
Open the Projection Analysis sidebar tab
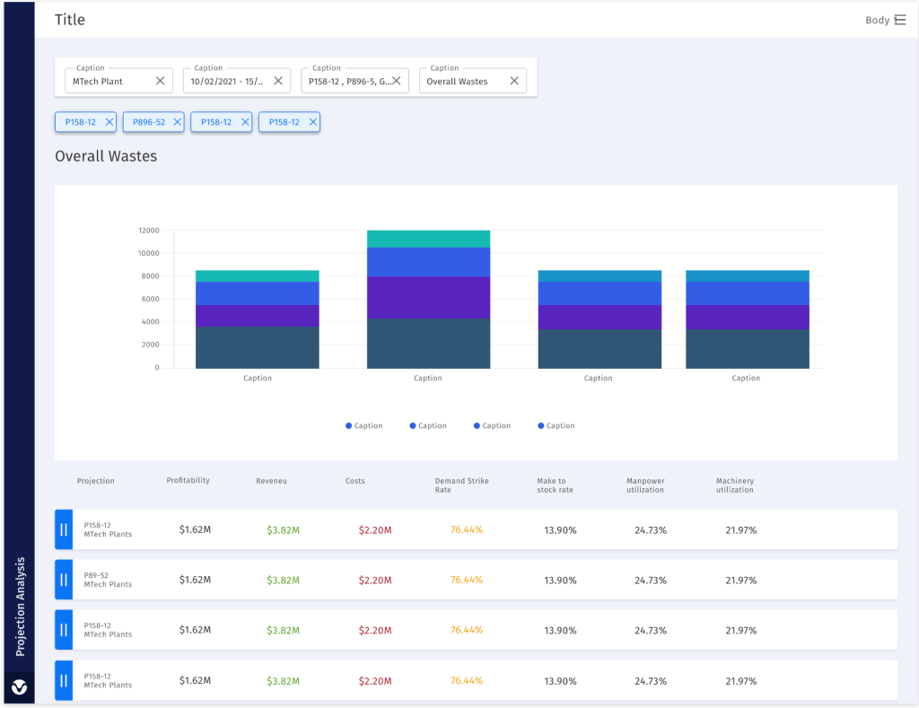(x=19, y=606)
